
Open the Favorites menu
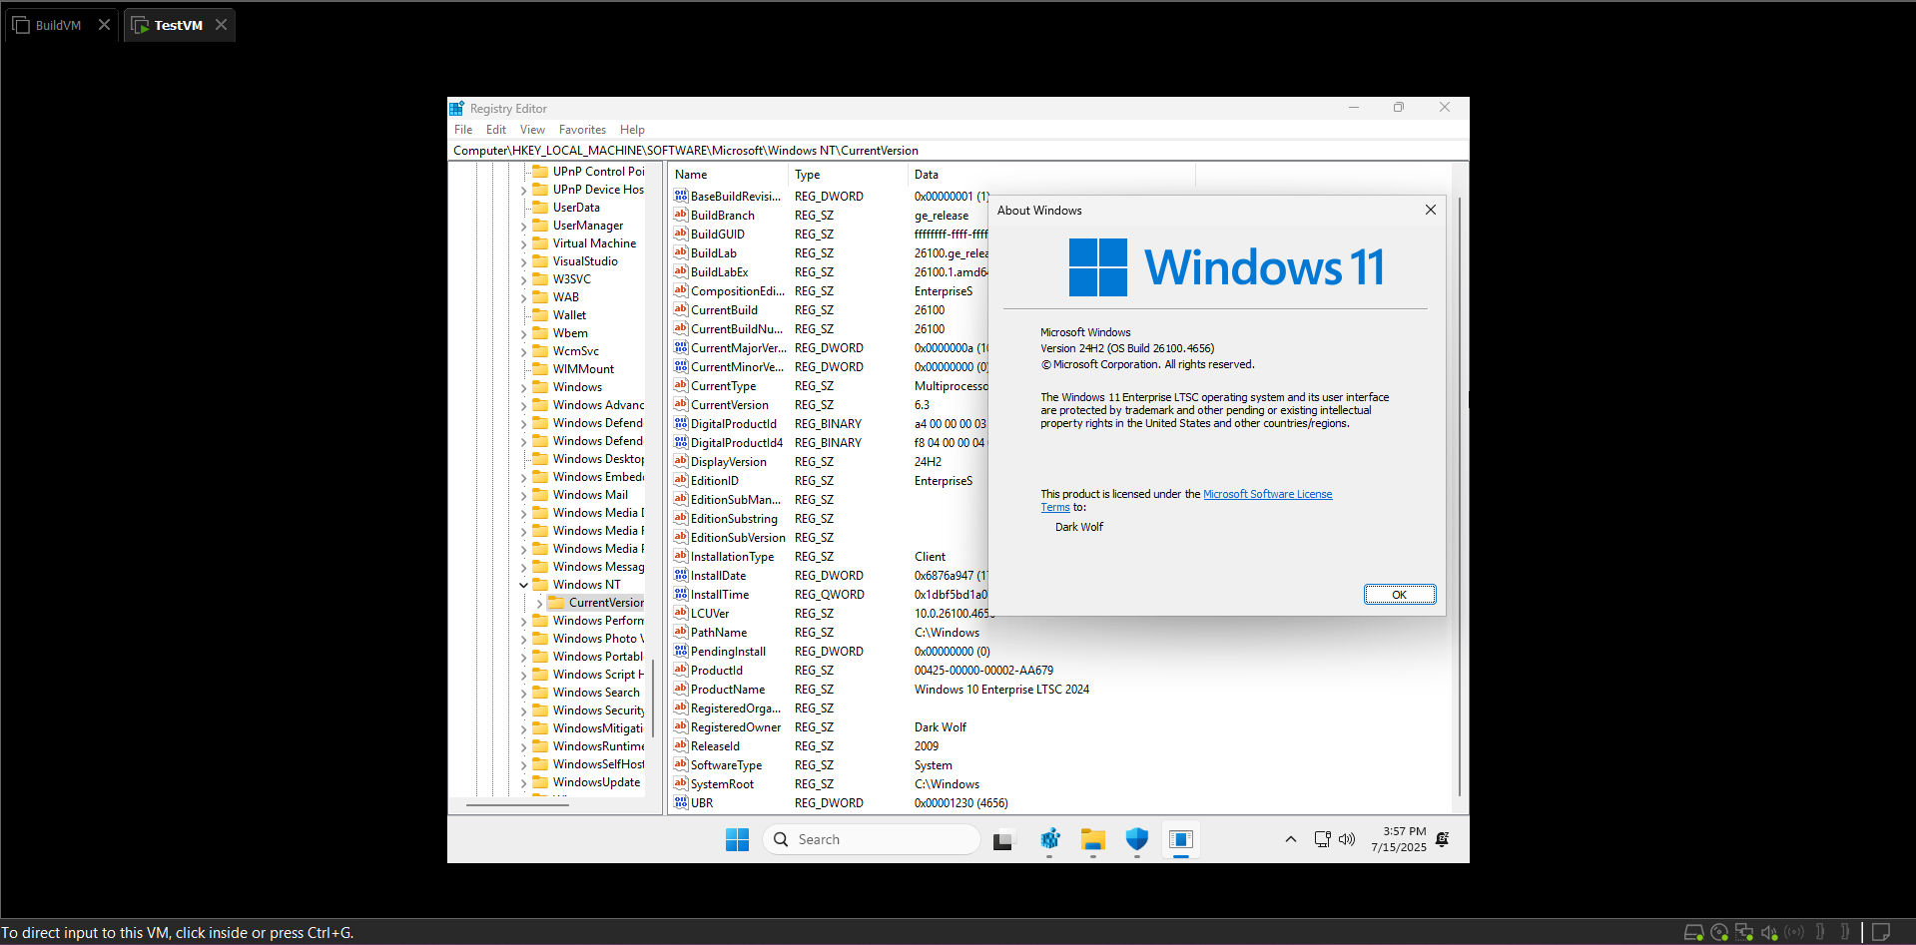pyautogui.click(x=582, y=130)
